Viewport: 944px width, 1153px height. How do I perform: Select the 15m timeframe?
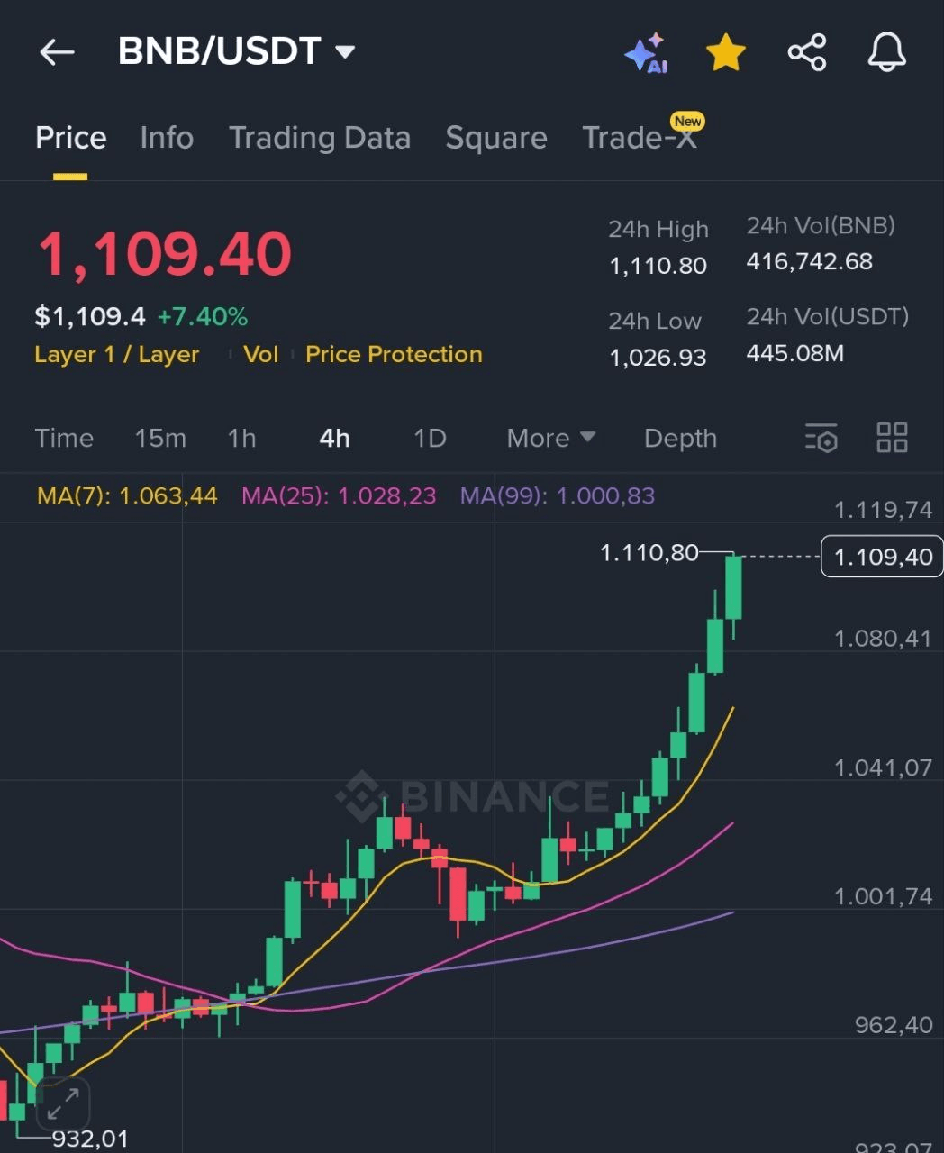(x=160, y=439)
